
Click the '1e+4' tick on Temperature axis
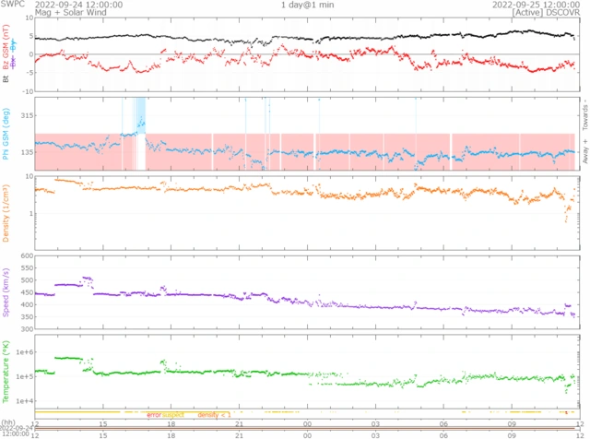(25, 401)
